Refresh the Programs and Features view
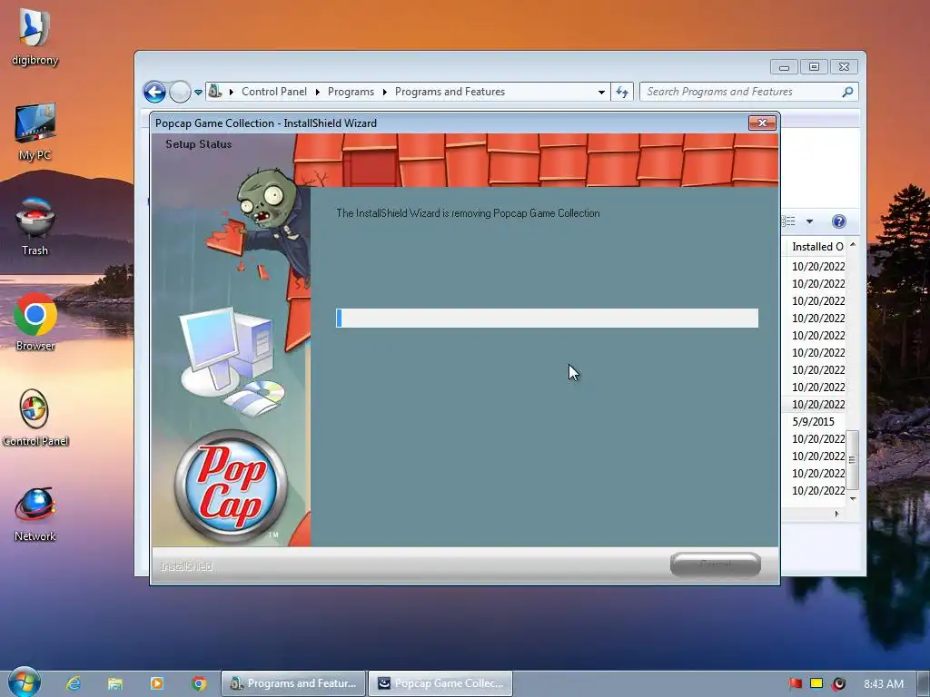The width and height of the screenshot is (930, 697). pyautogui.click(x=621, y=92)
